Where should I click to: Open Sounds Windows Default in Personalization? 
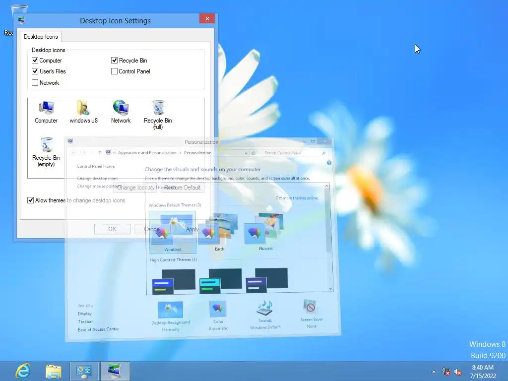click(x=265, y=314)
